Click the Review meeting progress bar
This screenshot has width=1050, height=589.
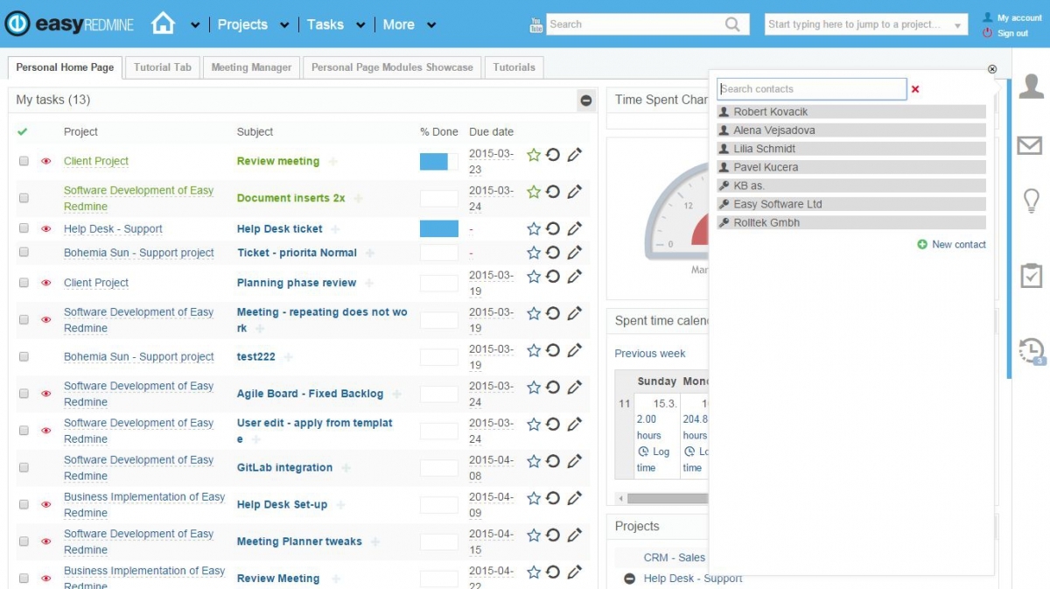point(439,161)
